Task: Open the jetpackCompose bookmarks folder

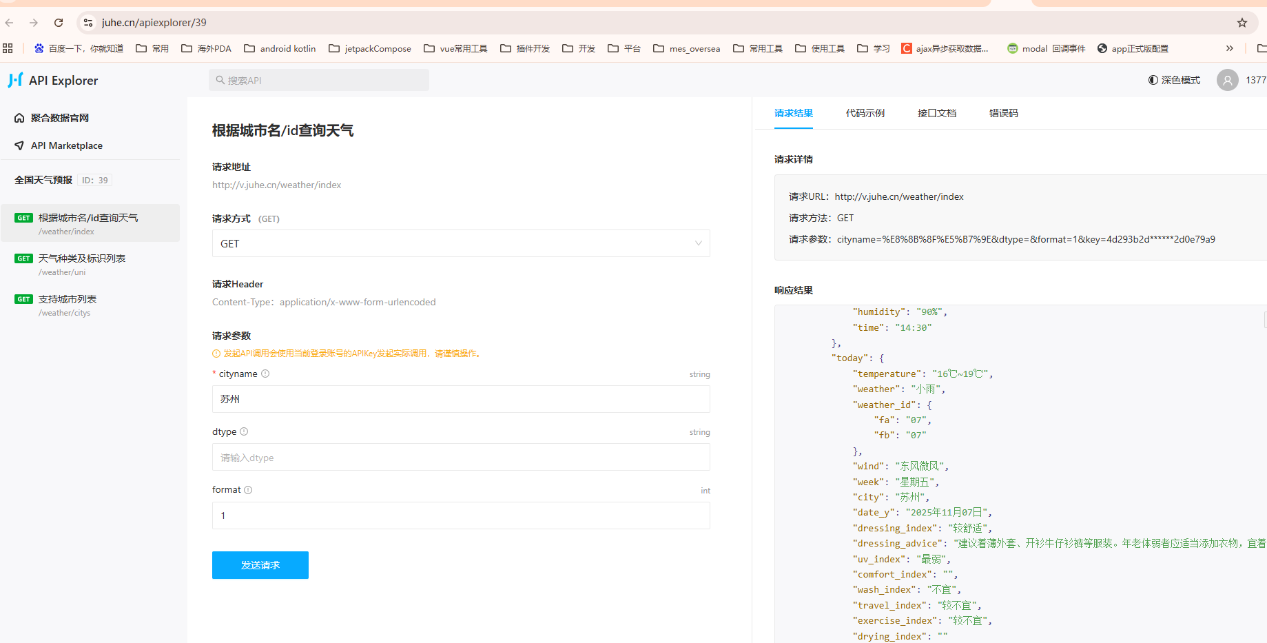Action: point(370,48)
